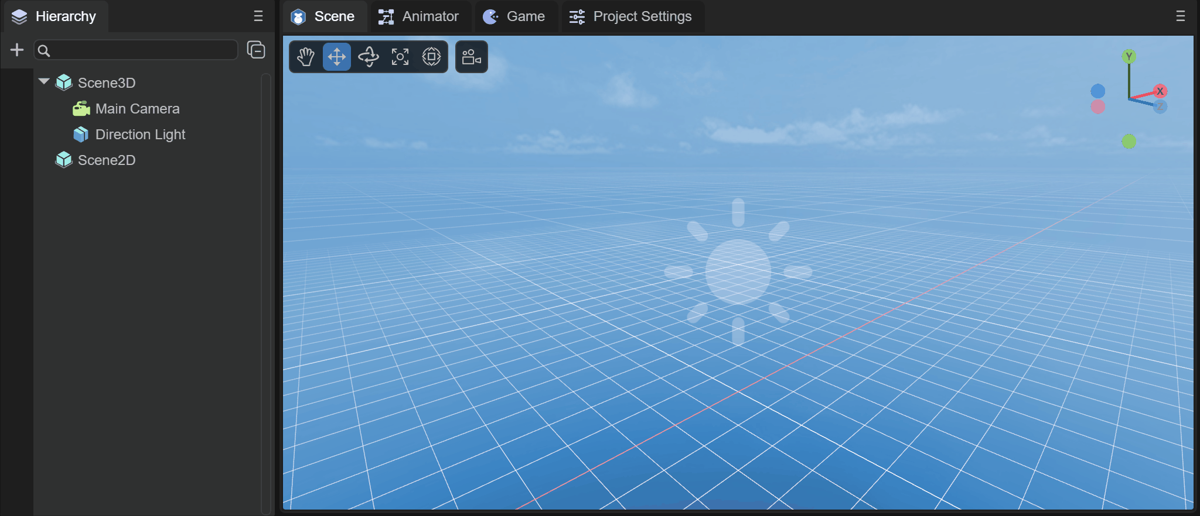Select the Hand pan tool
Viewport: 1200px width, 516px height.
tap(305, 57)
